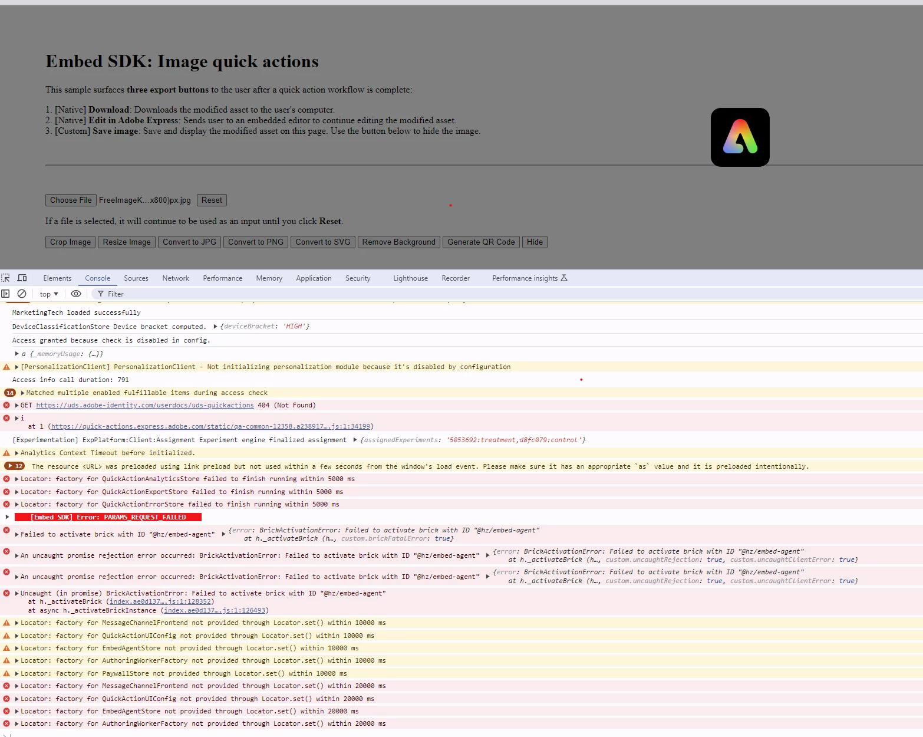Click the Choose File button

tap(71, 200)
